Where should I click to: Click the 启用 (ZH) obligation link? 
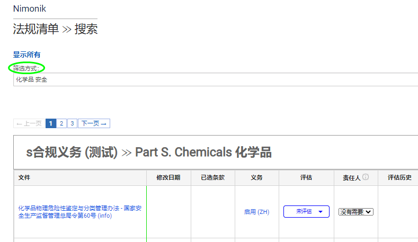256,212
